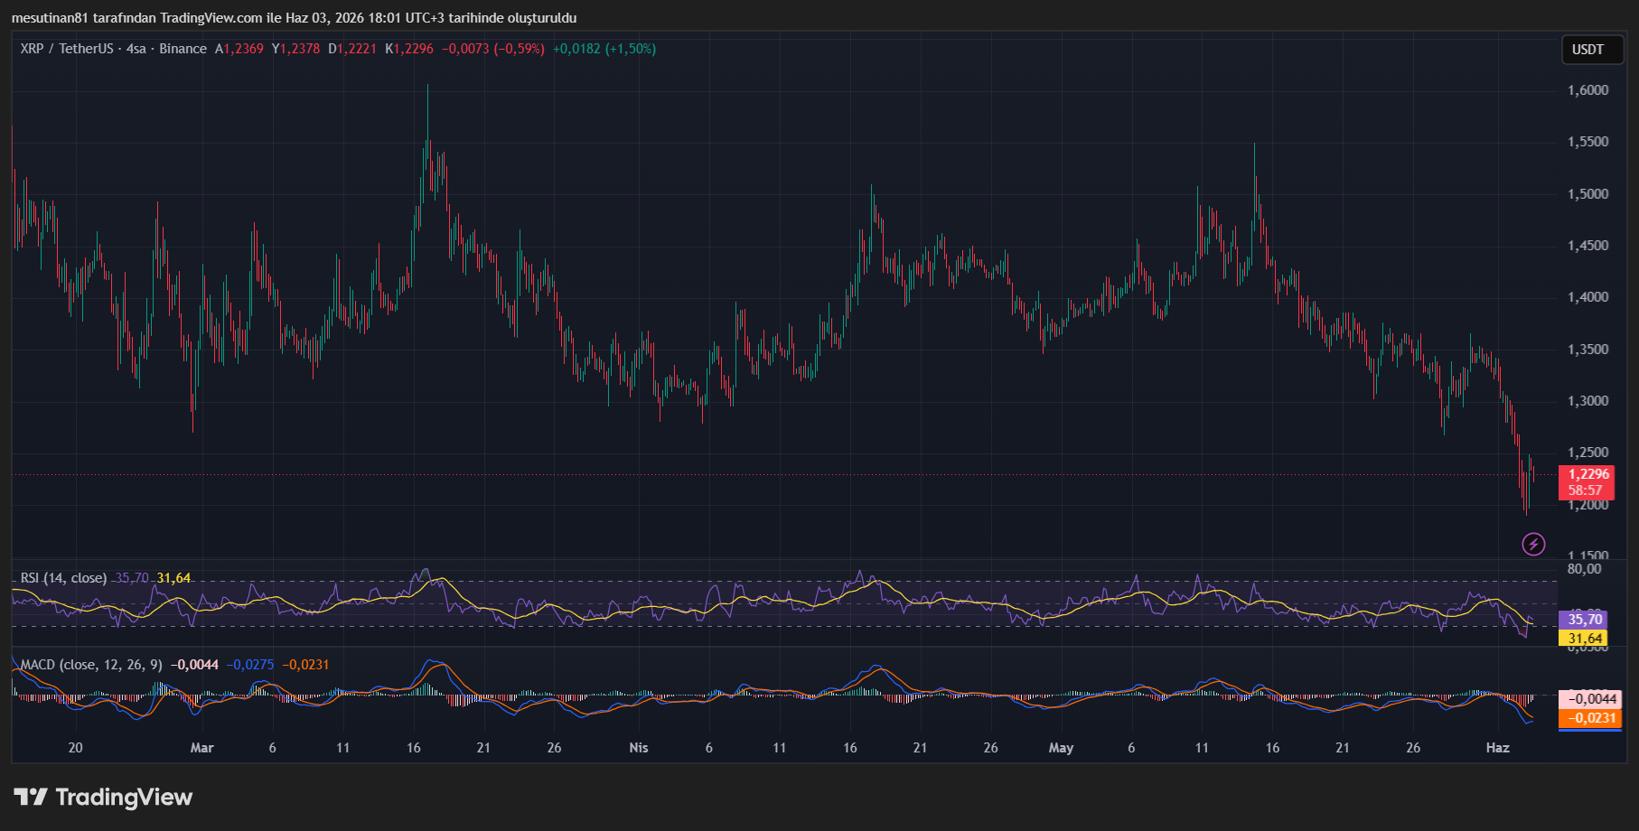
Task: Open the USDT currency selector
Action: [x=1593, y=50]
